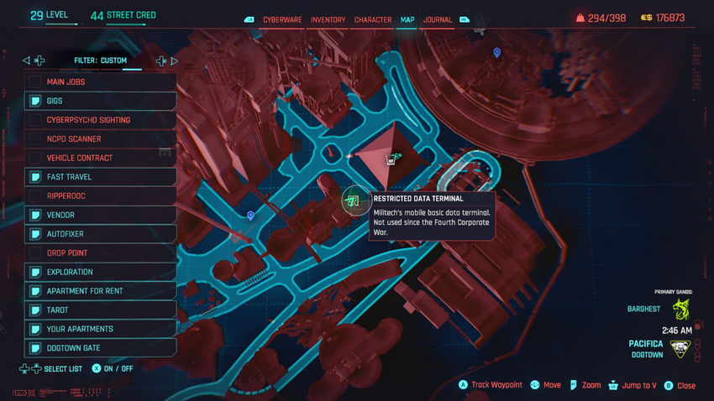The height and width of the screenshot is (401, 714).
Task: Click the Pacifica district emblem
Action: tap(679, 350)
